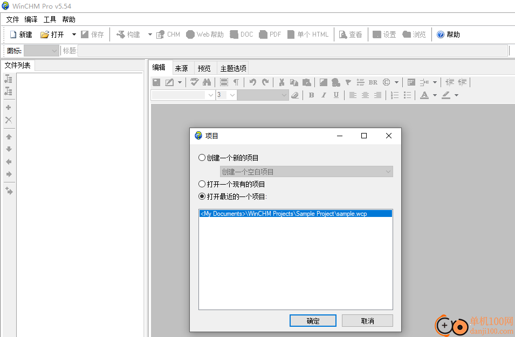The height and width of the screenshot is (337, 515).
Task: Click the font color A swatch
Action: [424, 95]
